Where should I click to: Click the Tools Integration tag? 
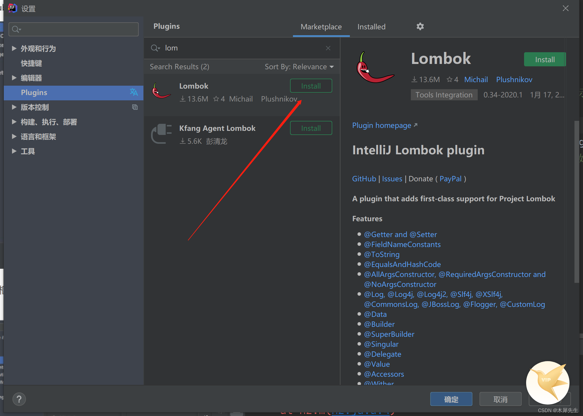coord(444,95)
